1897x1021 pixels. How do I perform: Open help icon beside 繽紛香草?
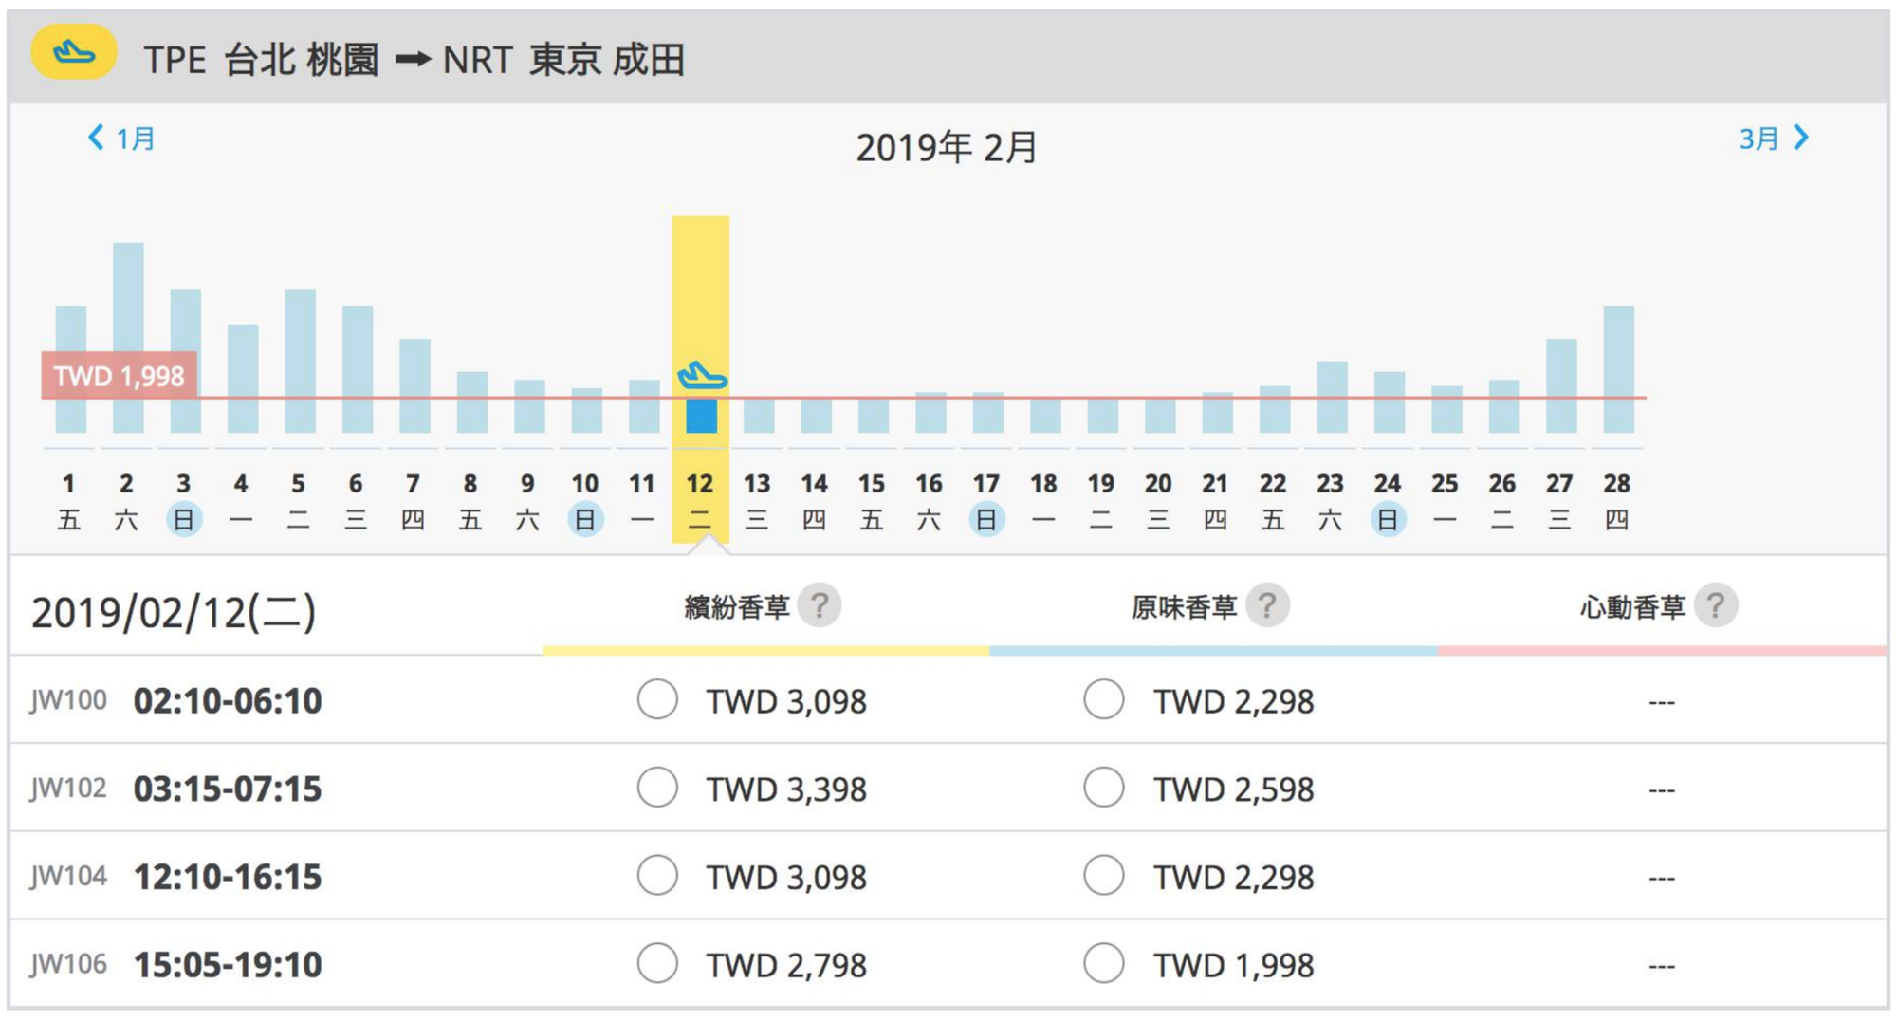click(820, 605)
